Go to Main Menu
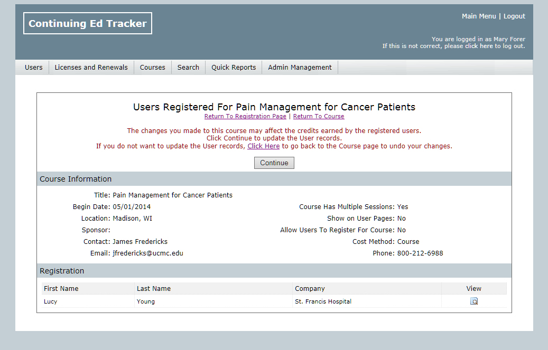 point(479,16)
